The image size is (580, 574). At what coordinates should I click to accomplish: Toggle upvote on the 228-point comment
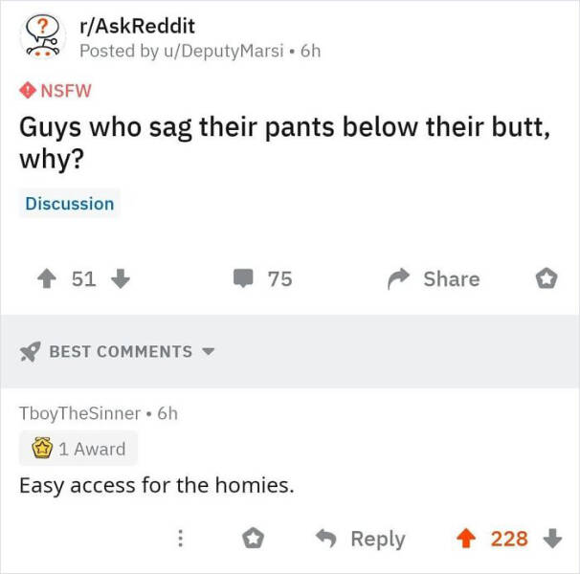[x=466, y=538]
